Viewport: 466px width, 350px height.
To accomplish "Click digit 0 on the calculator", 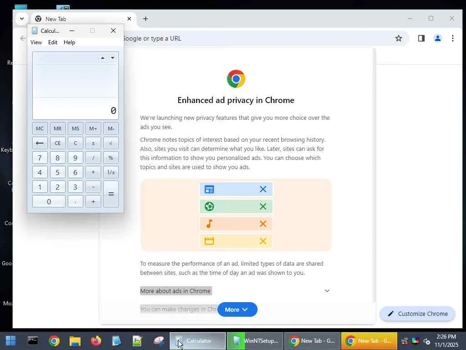I will (49, 201).
